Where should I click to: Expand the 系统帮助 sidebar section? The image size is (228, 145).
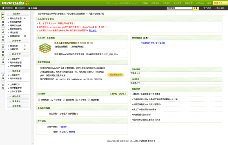pos(18,106)
